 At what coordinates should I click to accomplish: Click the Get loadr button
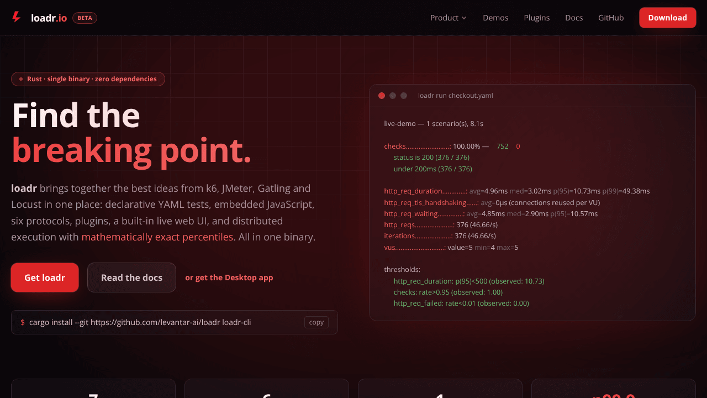pos(45,277)
